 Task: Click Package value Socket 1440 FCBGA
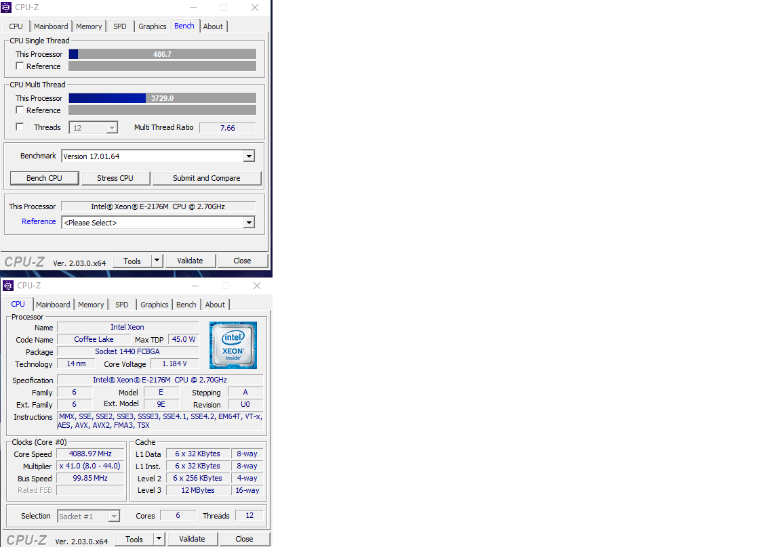(128, 351)
